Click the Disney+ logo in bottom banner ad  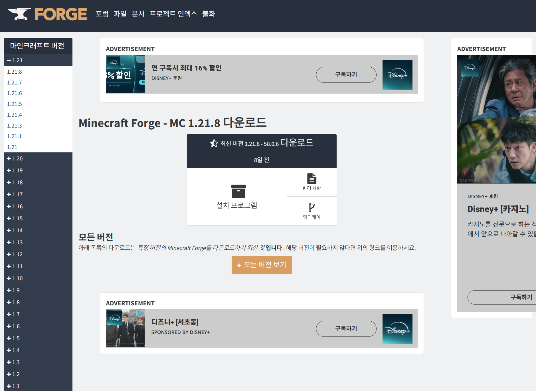tap(397, 328)
